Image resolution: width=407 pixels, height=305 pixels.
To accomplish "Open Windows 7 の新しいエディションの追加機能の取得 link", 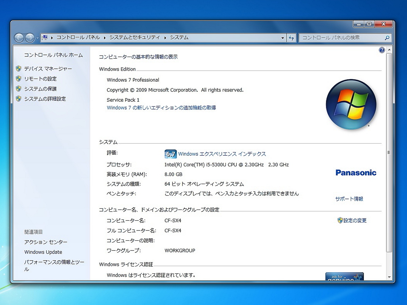I will [161, 108].
